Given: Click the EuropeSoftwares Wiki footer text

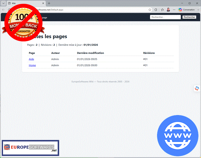Looking at the screenshot, I should (x=100, y=82).
